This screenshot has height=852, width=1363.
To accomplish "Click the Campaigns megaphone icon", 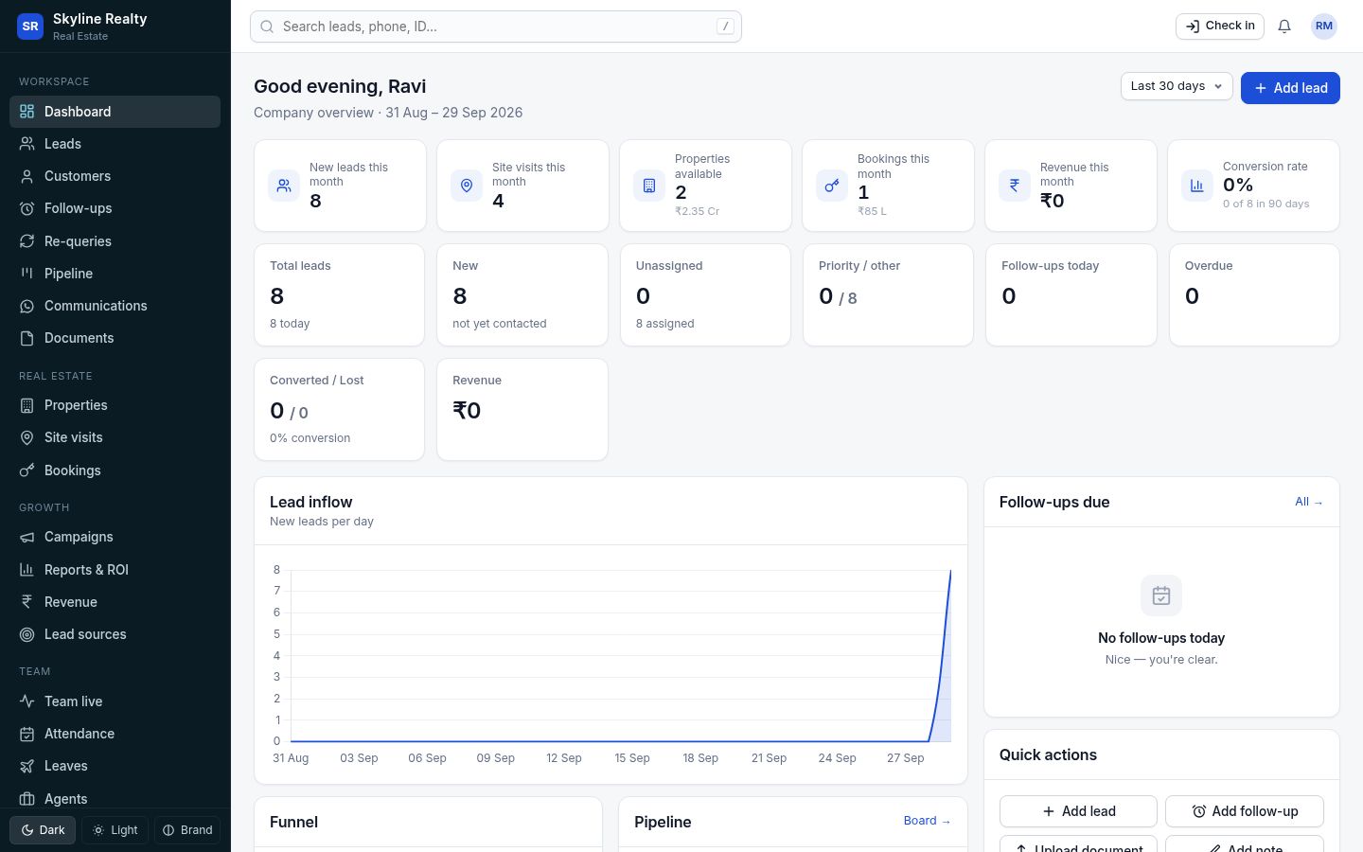I will pyautogui.click(x=27, y=537).
